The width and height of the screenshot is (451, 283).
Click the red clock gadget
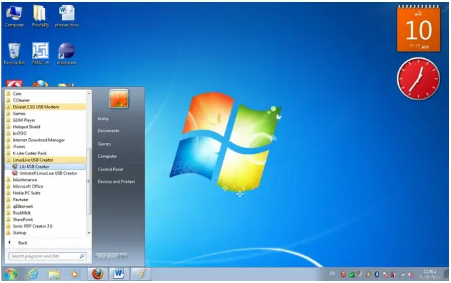coord(418,79)
